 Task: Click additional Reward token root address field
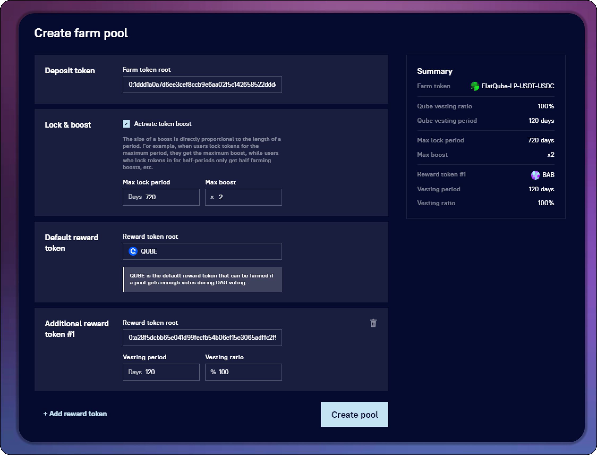click(202, 338)
